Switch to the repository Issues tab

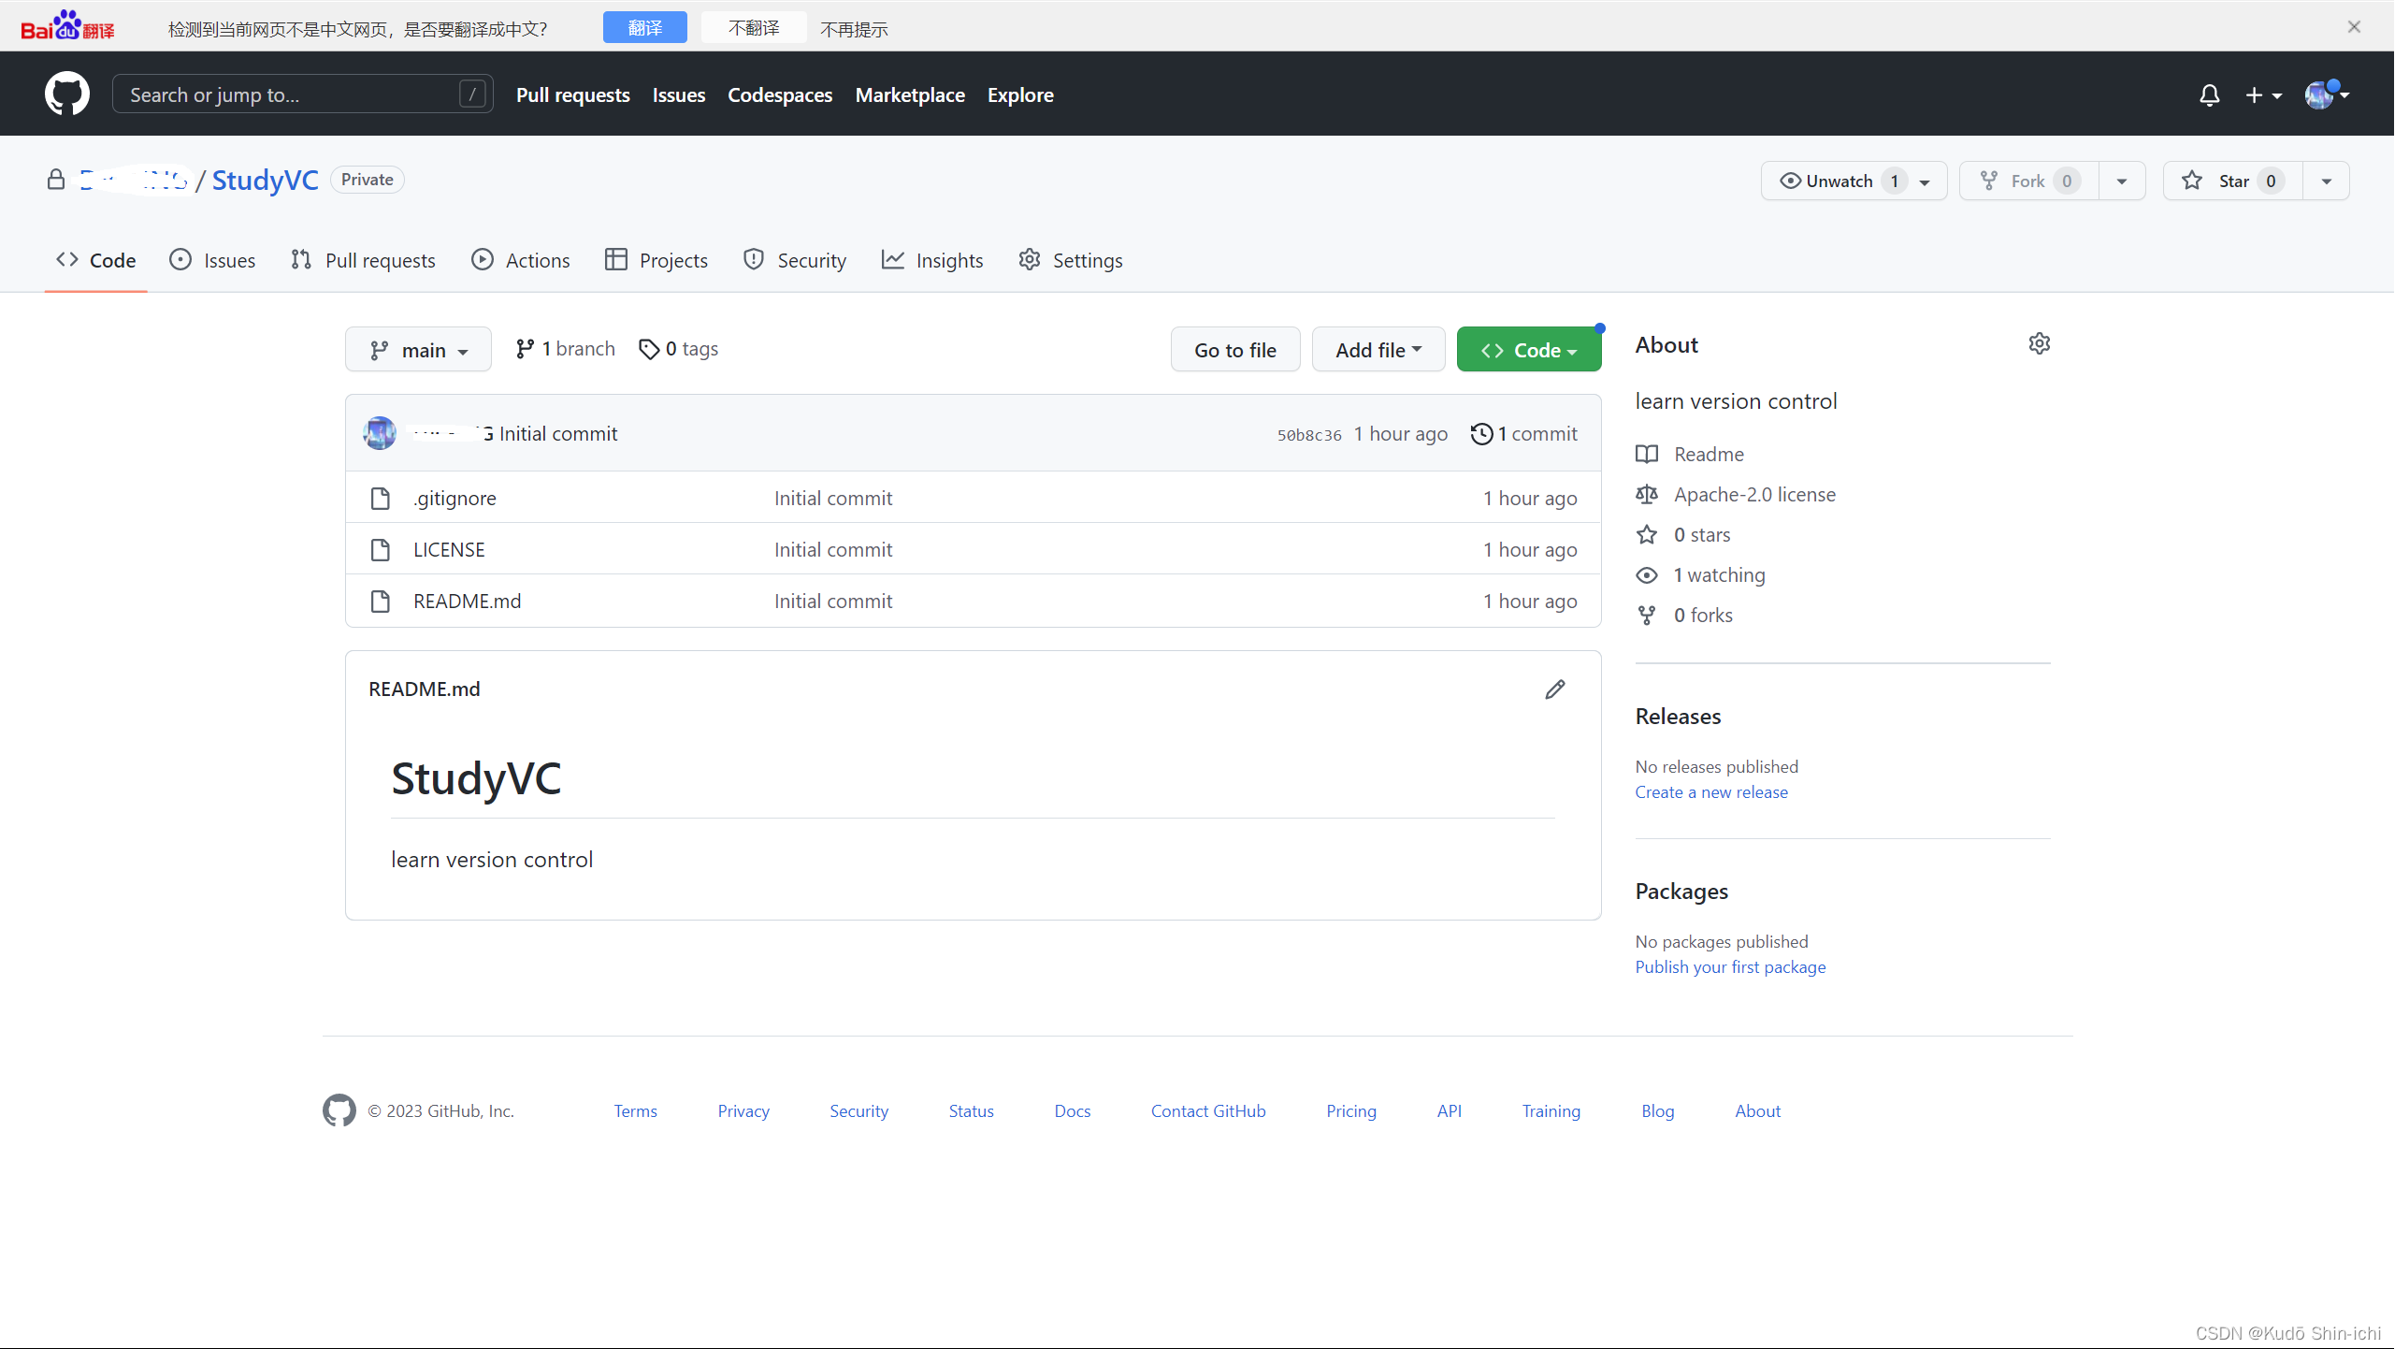pos(212,260)
